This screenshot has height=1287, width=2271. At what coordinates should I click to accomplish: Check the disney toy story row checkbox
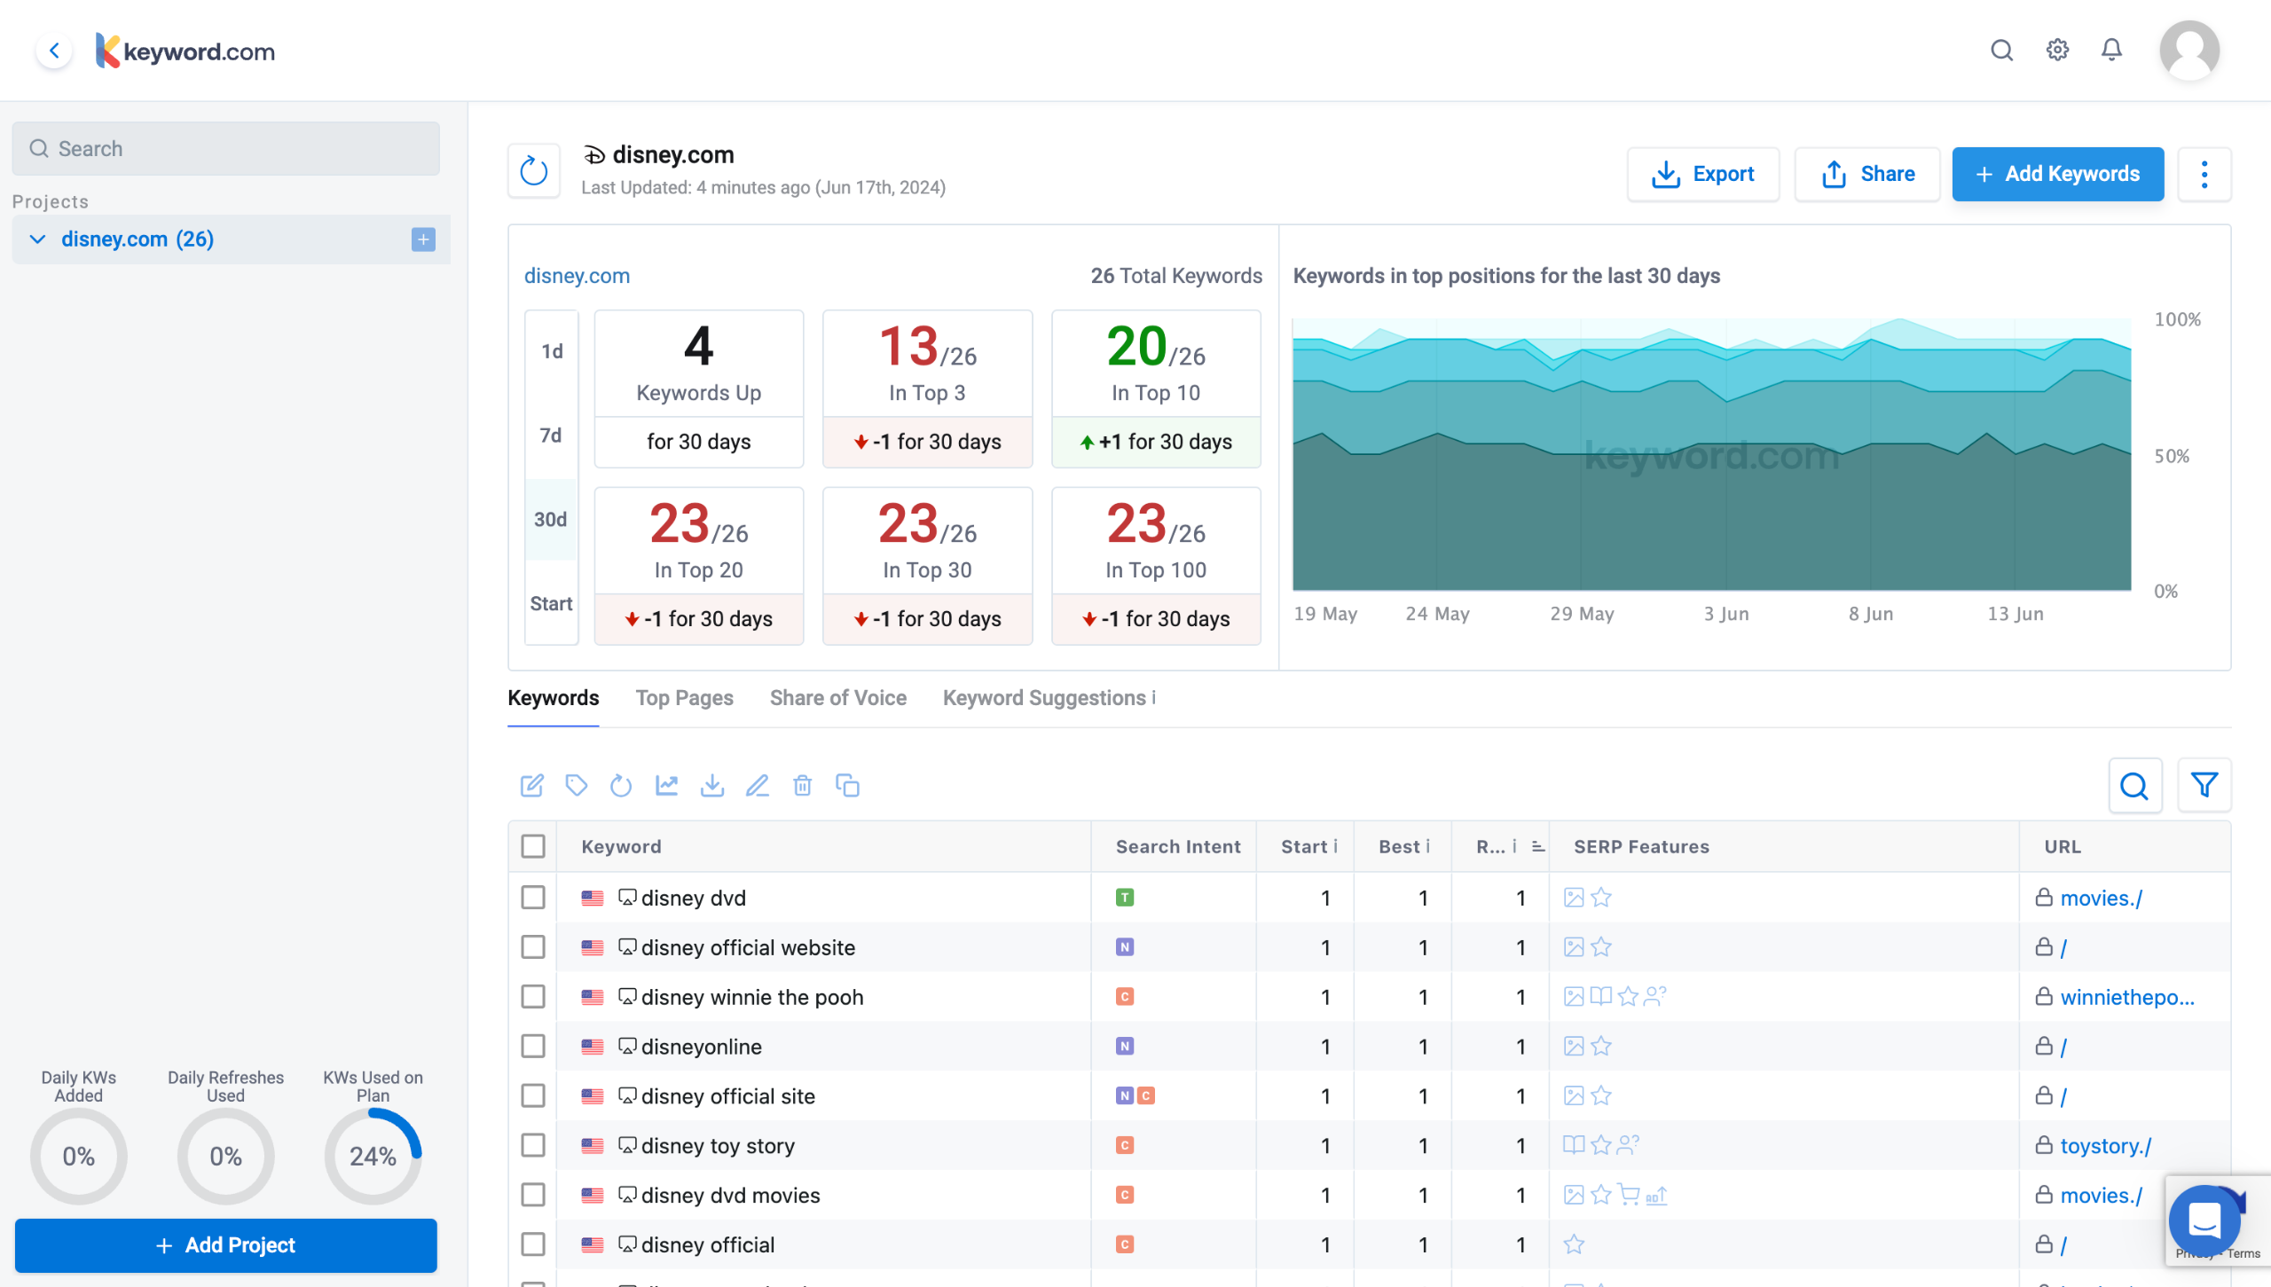click(x=533, y=1146)
